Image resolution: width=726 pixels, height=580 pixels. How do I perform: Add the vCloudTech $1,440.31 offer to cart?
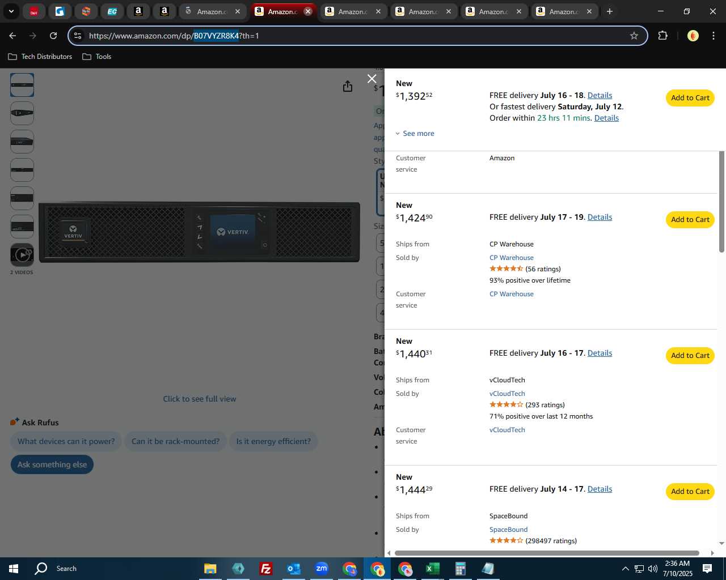(690, 356)
